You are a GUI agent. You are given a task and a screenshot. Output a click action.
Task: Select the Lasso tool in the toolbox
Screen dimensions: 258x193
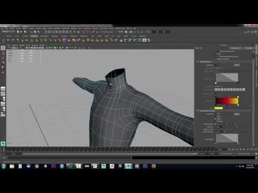coord(3,53)
